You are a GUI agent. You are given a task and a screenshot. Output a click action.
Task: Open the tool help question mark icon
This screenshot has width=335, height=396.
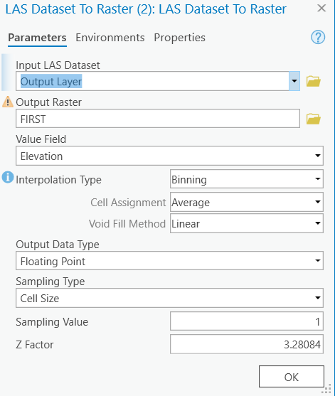[x=318, y=38]
